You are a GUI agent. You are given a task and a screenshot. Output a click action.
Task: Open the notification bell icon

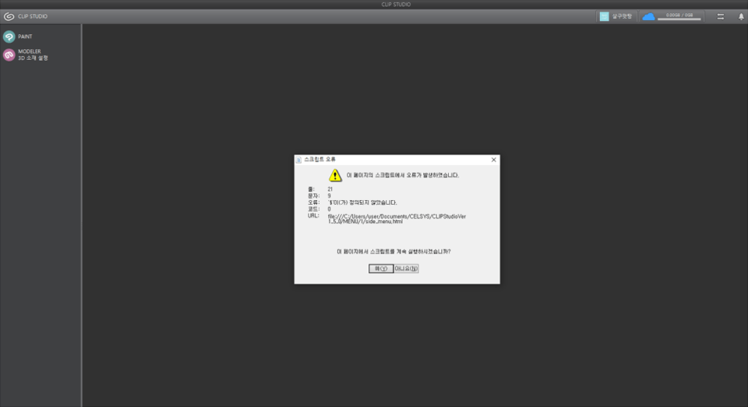(741, 16)
